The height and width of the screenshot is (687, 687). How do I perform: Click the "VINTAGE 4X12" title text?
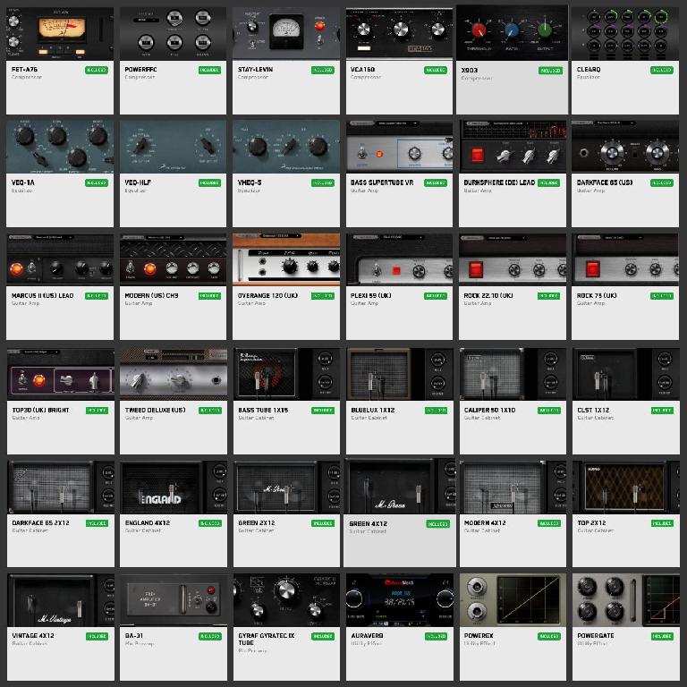pos(33,635)
